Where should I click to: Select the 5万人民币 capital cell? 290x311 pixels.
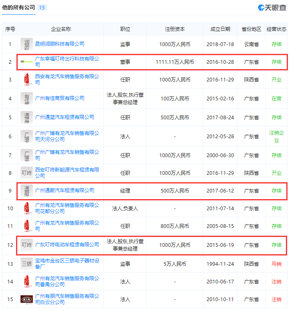175,264
